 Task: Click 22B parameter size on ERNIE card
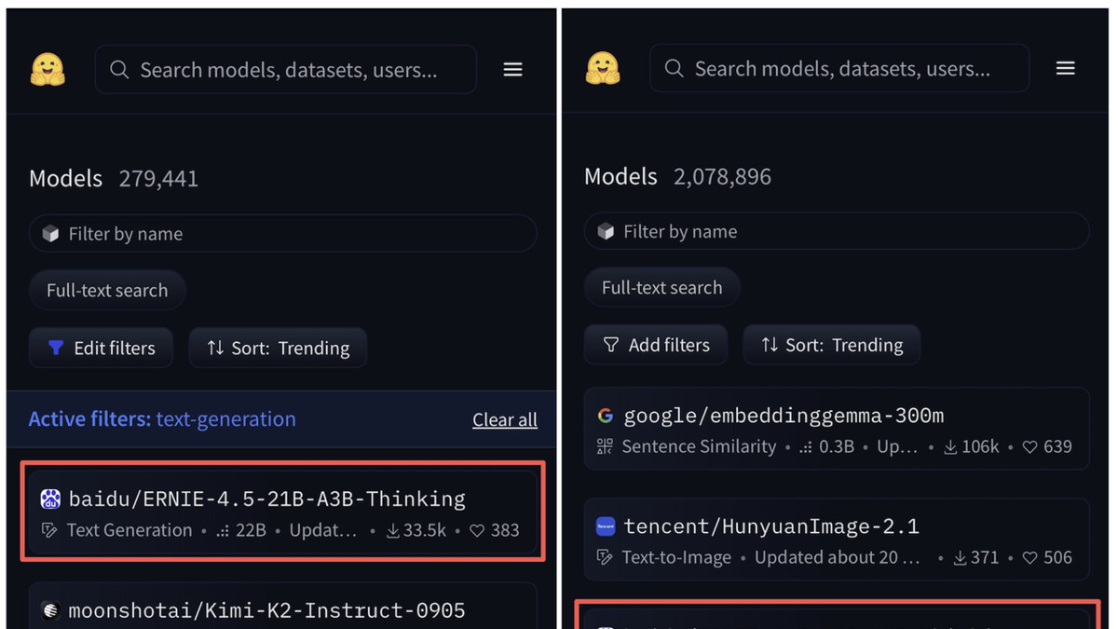pyautogui.click(x=251, y=530)
